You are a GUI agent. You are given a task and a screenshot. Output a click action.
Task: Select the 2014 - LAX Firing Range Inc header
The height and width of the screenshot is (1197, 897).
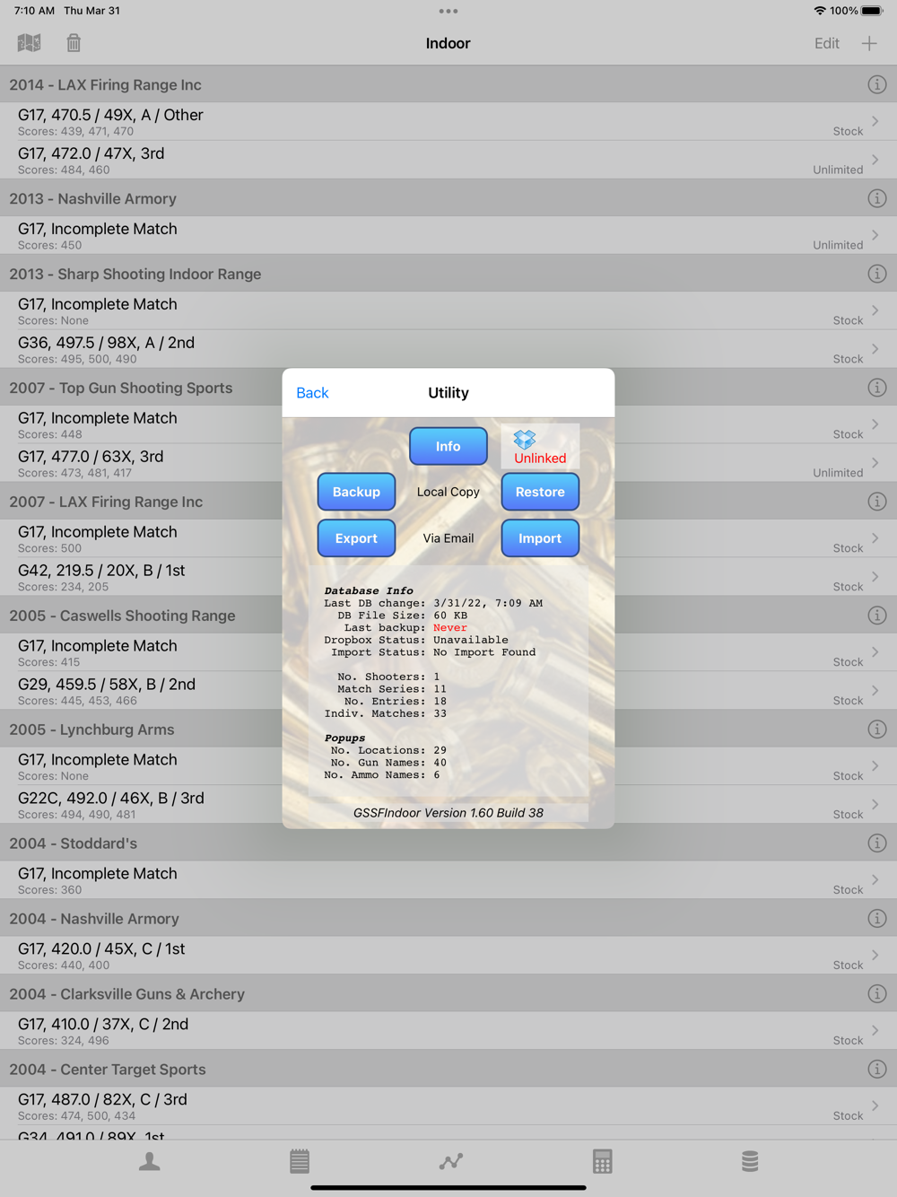coord(448,84)
